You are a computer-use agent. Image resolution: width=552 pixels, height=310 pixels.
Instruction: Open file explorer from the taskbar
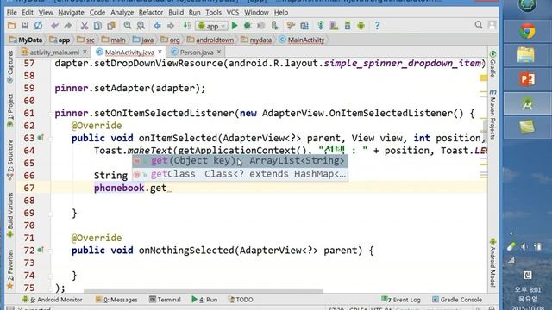[526, 55]
